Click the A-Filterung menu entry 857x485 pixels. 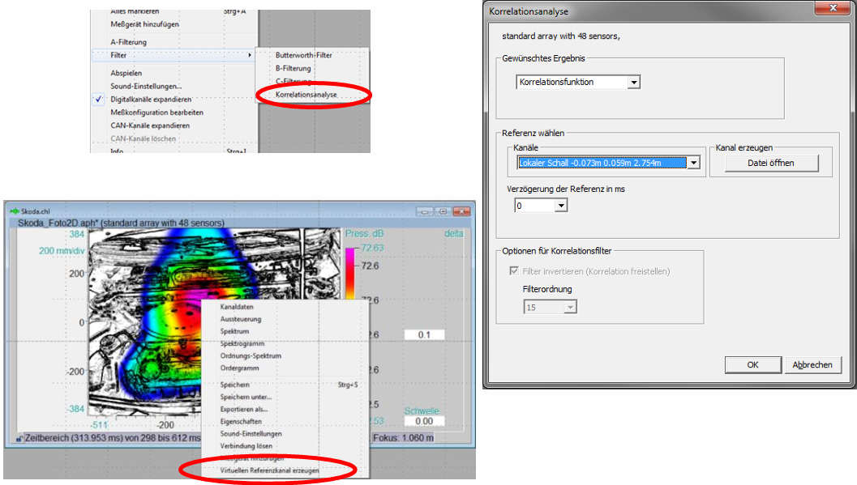click(128, 42)
